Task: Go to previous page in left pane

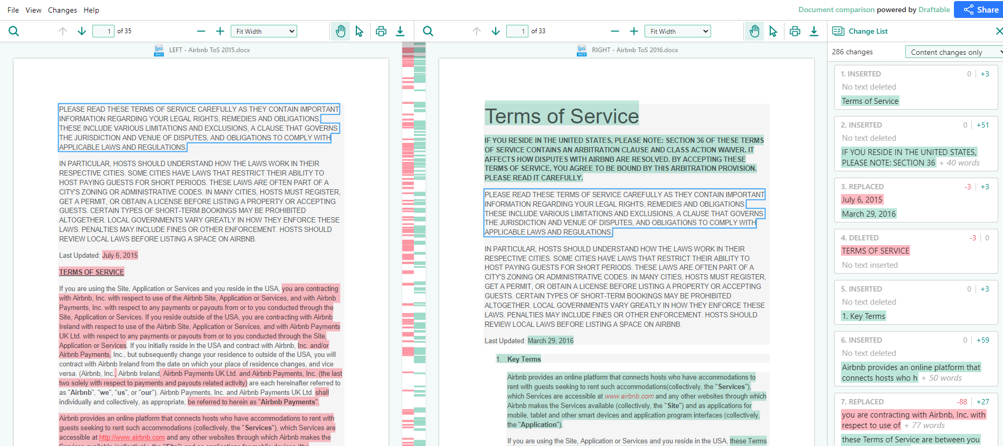Action: pyautogui.click(x=63, y=31)
